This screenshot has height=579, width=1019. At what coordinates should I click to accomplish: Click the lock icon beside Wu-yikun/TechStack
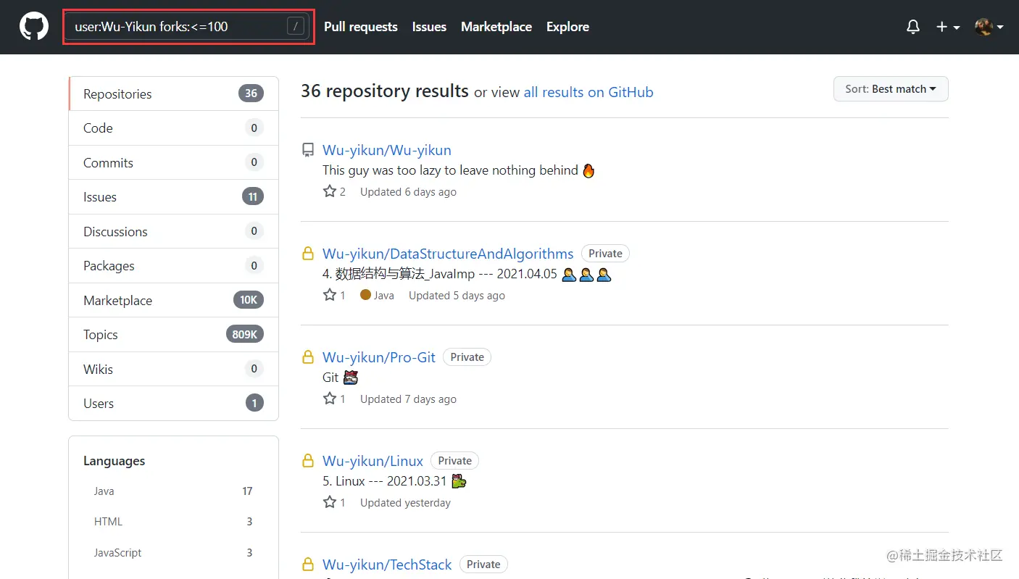pos(308,565)
